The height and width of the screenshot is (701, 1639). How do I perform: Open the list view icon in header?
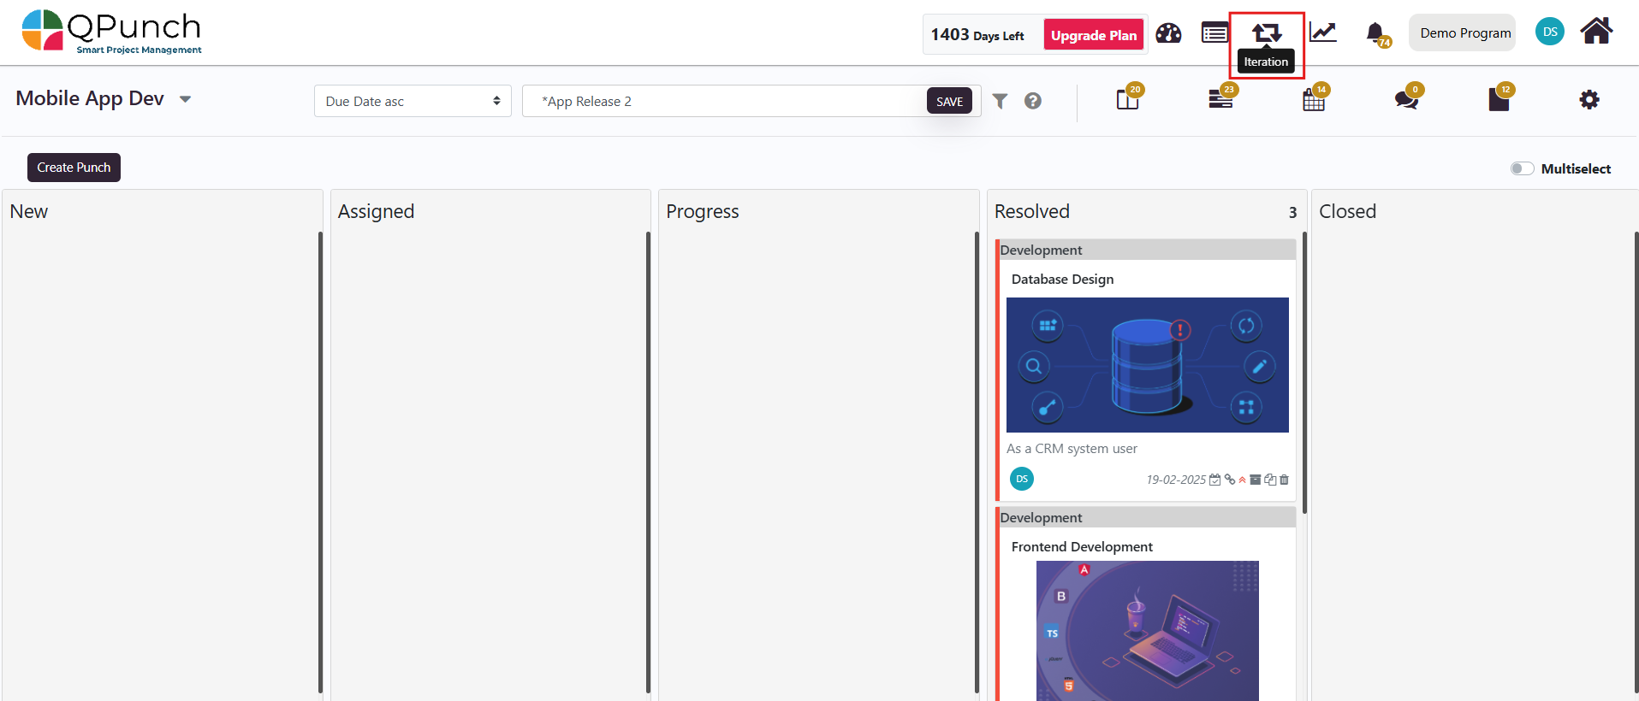1214,33
